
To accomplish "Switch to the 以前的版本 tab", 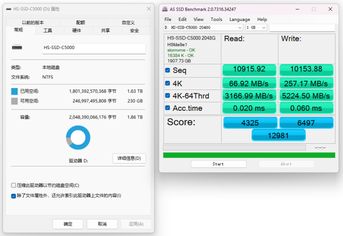I will tap(33, 22).
